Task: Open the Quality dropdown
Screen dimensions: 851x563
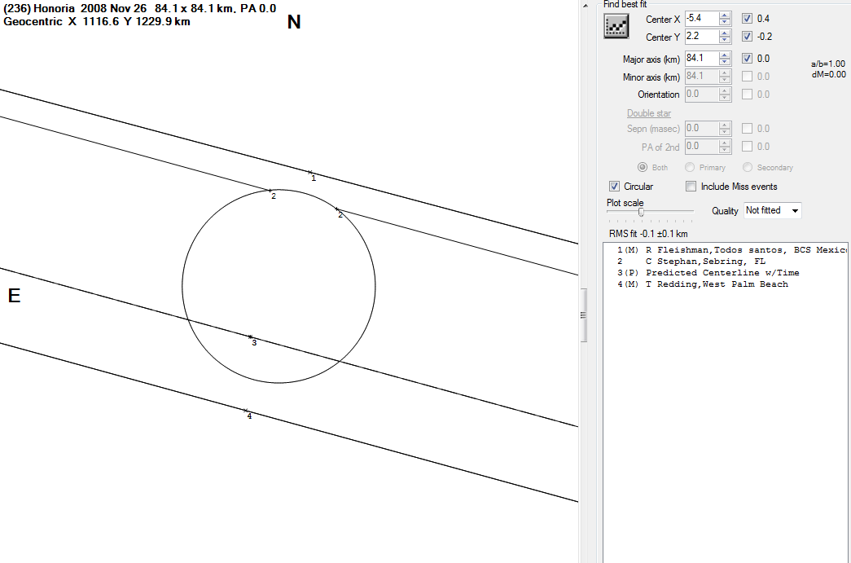Action: (773, 210)
